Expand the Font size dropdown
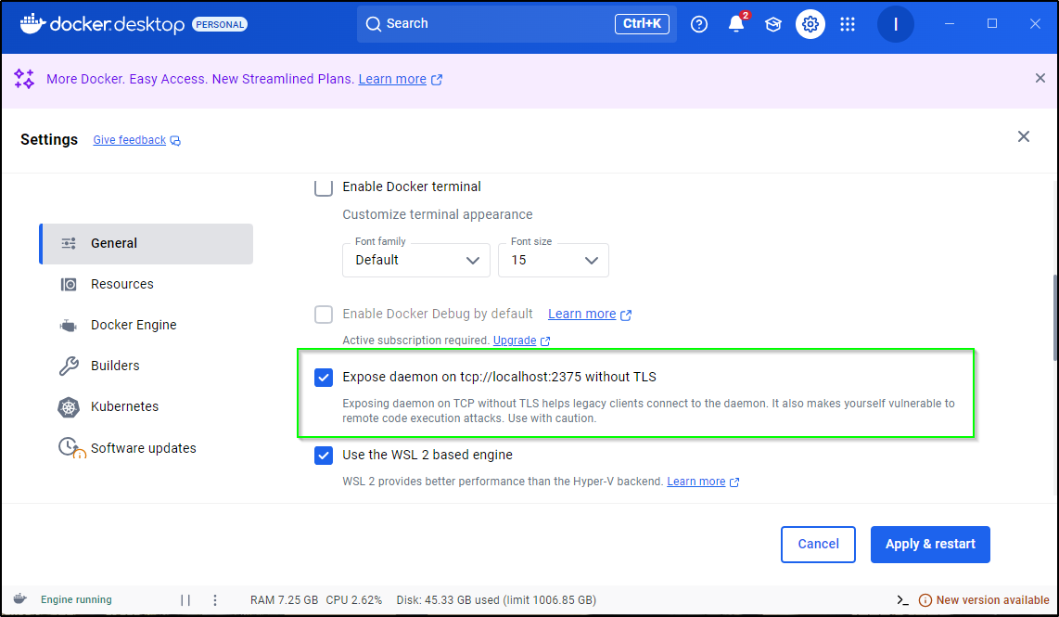The height and width of the screenshot is (617, 1059). click(x=553, y=260)
